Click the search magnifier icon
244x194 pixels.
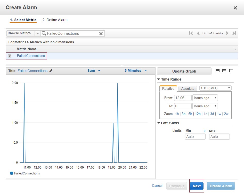point(44,33)
